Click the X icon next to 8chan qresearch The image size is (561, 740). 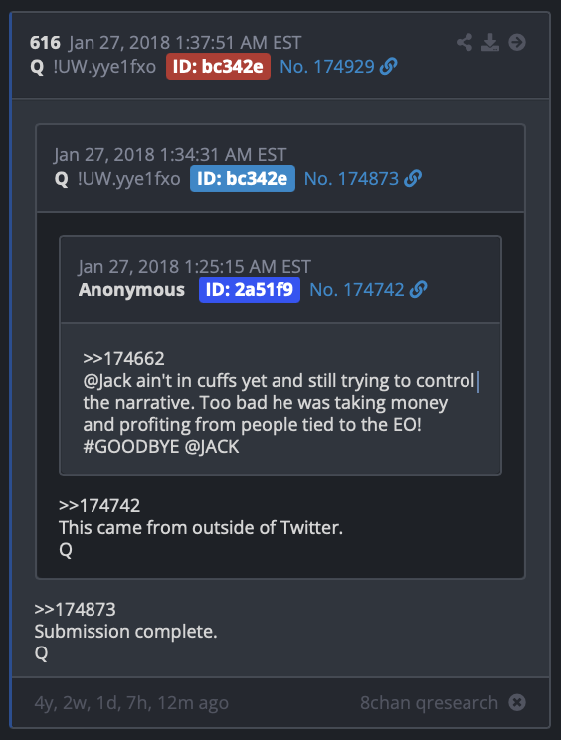pyautogui.click(x=517, y=703)
